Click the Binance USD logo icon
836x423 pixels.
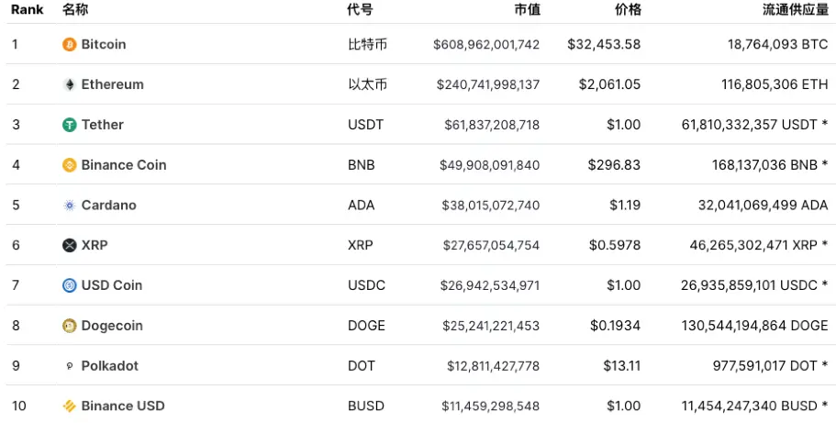70,406
